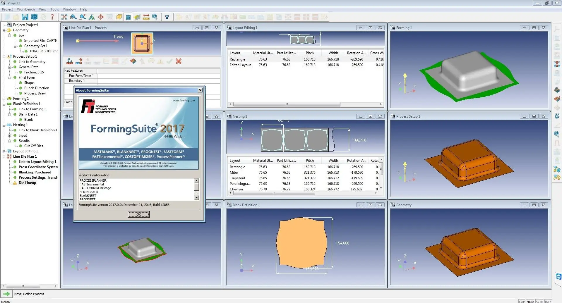The width and height of the screenshot is (562, 303).
Task: Click the Filter funnel toolbar icon
Action: coord(167,17)
